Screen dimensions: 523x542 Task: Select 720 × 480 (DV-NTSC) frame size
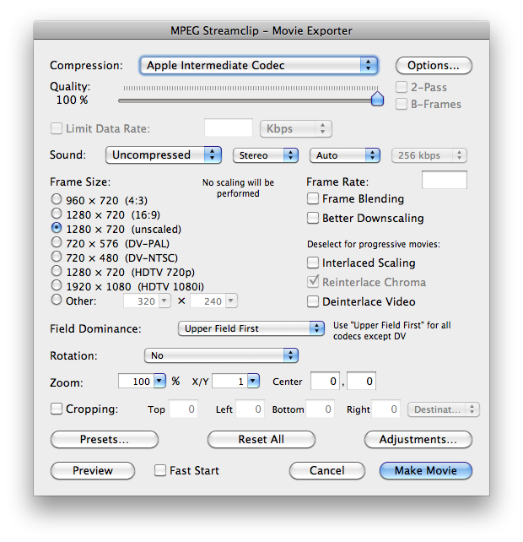coord(57,257)
